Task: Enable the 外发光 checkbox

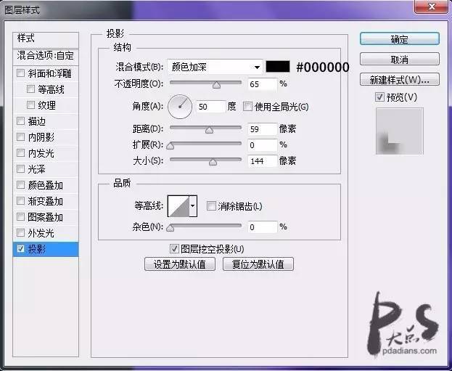Action: tap(20, 232)
